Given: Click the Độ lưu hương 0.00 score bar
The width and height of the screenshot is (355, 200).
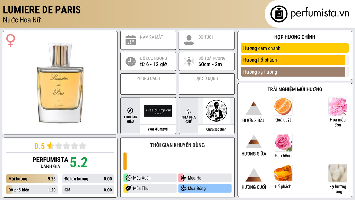Looking at the screenshot, I should click(x=88, y=179).
